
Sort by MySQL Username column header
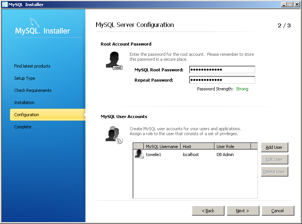tap(162, 147)
